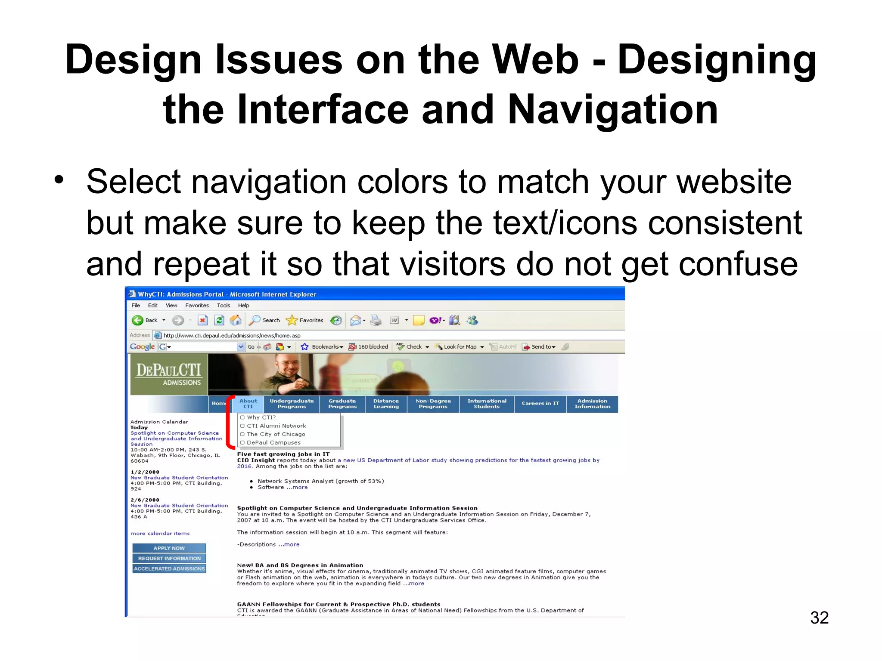Click the Mail envelope icon

[355, 320]
